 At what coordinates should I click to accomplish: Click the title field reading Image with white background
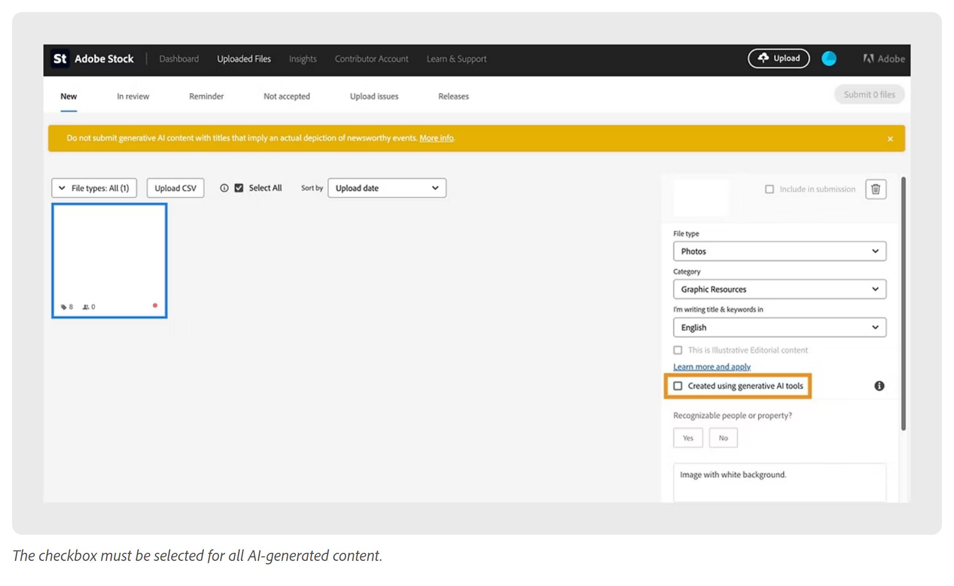(779, 482)
